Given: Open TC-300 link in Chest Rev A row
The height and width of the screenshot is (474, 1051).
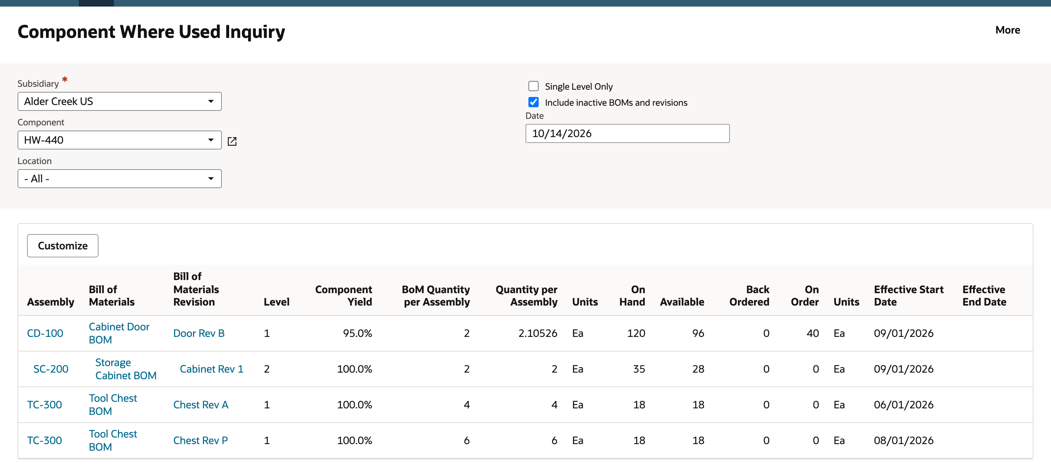Looking at the screenshot, I should coord(45,405).
